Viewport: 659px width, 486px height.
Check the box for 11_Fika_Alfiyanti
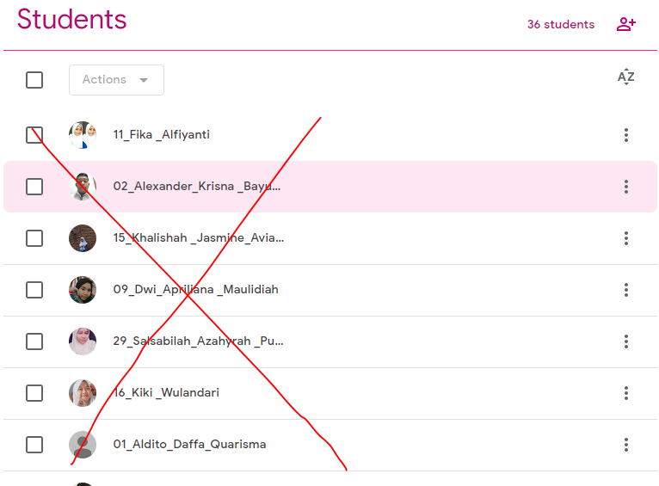[x=34, y=135]
